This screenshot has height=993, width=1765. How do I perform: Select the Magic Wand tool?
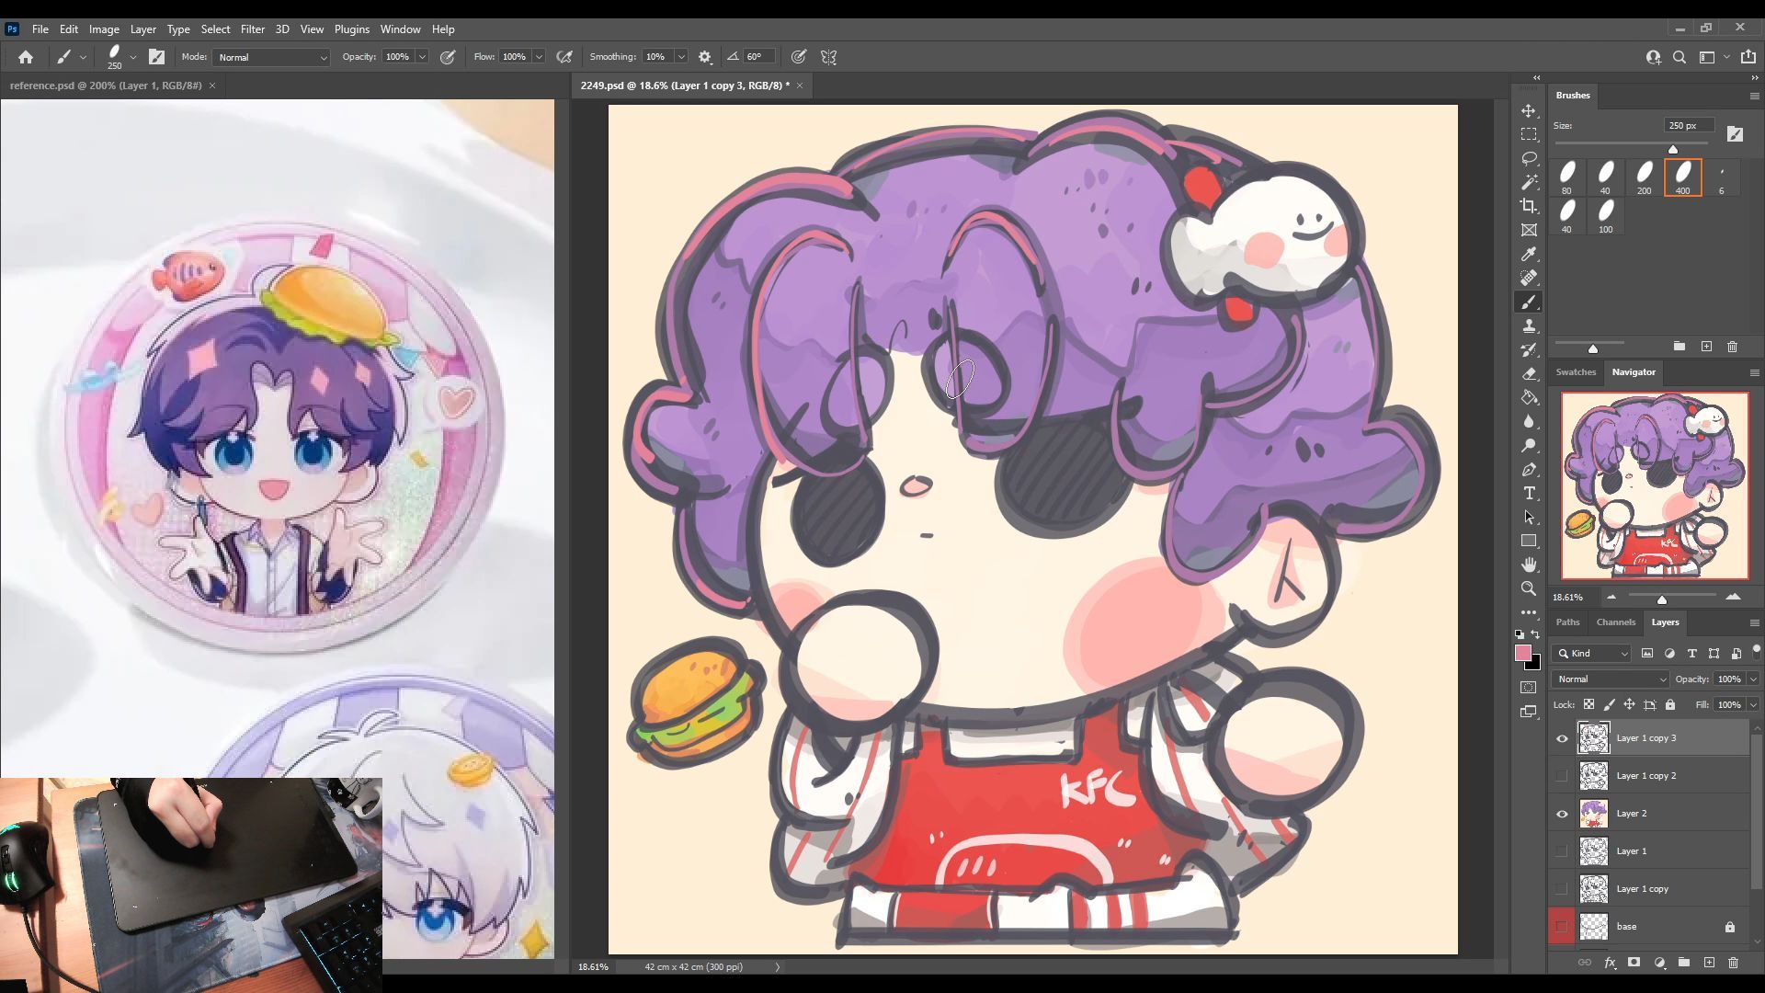point(1529,182)
